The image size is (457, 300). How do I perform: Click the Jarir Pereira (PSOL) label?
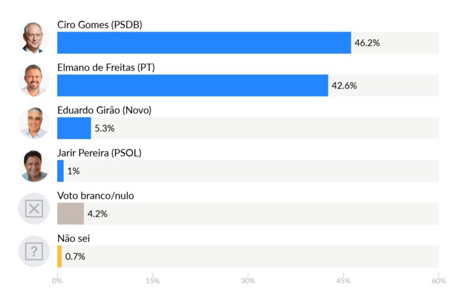pyautogui.click(x=99, y=153)
